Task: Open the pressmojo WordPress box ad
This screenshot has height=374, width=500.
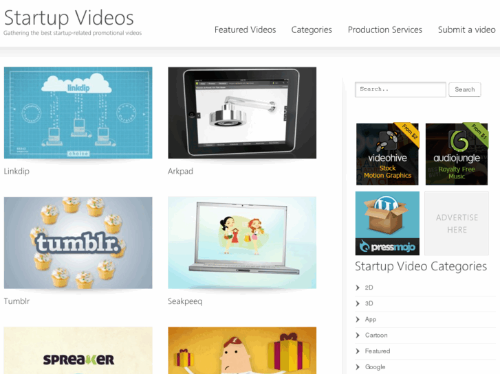Action: (x=387, y=223)
